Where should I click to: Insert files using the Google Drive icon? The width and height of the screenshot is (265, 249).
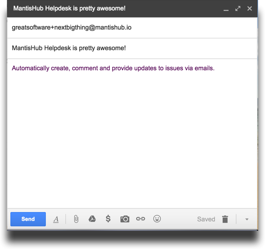coord(92,219)
